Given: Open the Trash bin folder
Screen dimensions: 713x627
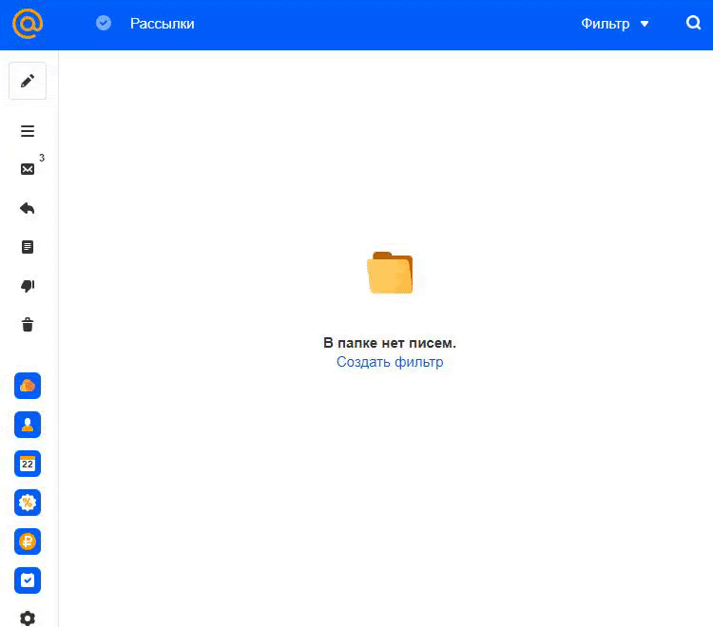Looking at the screenshot, I should (28, 324).
